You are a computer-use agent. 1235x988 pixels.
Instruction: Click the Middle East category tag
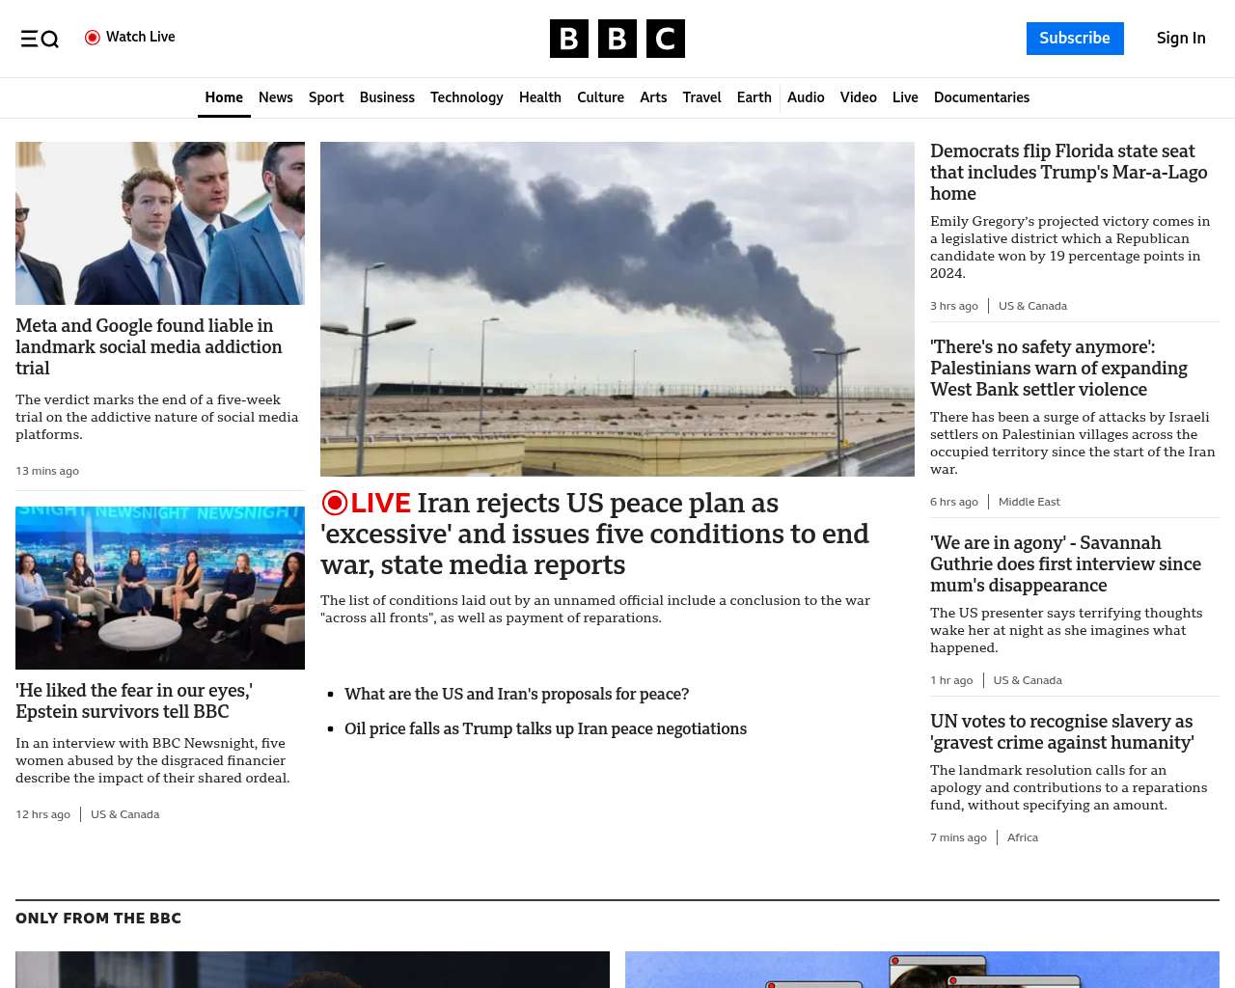click(1029, 502)
